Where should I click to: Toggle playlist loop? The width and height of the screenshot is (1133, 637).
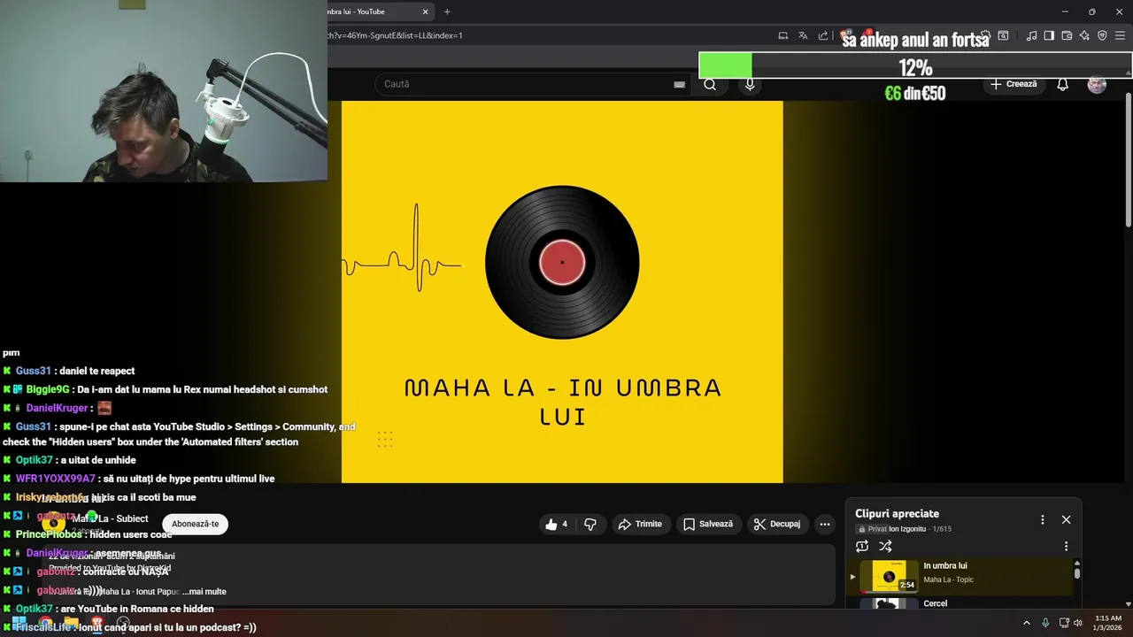(x=862, y=546)
